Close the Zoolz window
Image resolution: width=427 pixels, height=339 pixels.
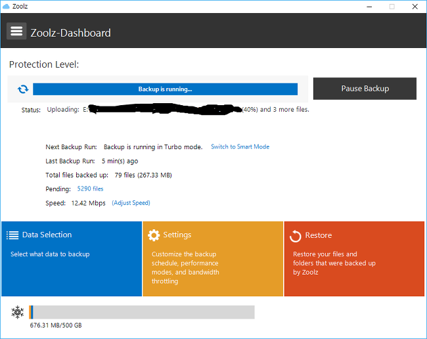tap(415, 7)
